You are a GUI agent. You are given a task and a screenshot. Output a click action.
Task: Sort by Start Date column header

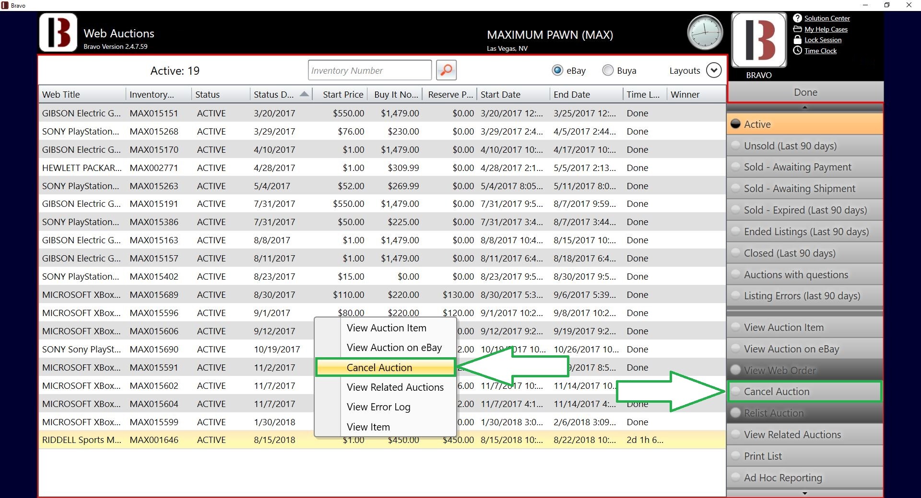tap(514, 94)
